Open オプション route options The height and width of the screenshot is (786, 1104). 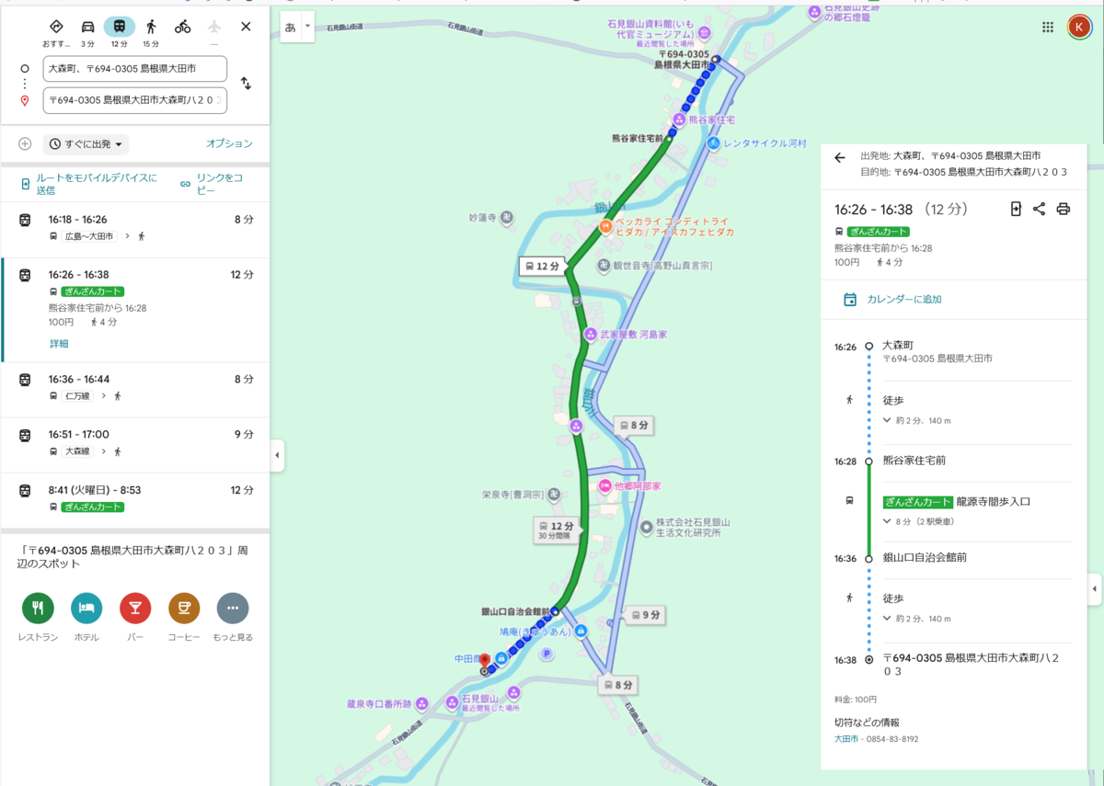(229, 143)
